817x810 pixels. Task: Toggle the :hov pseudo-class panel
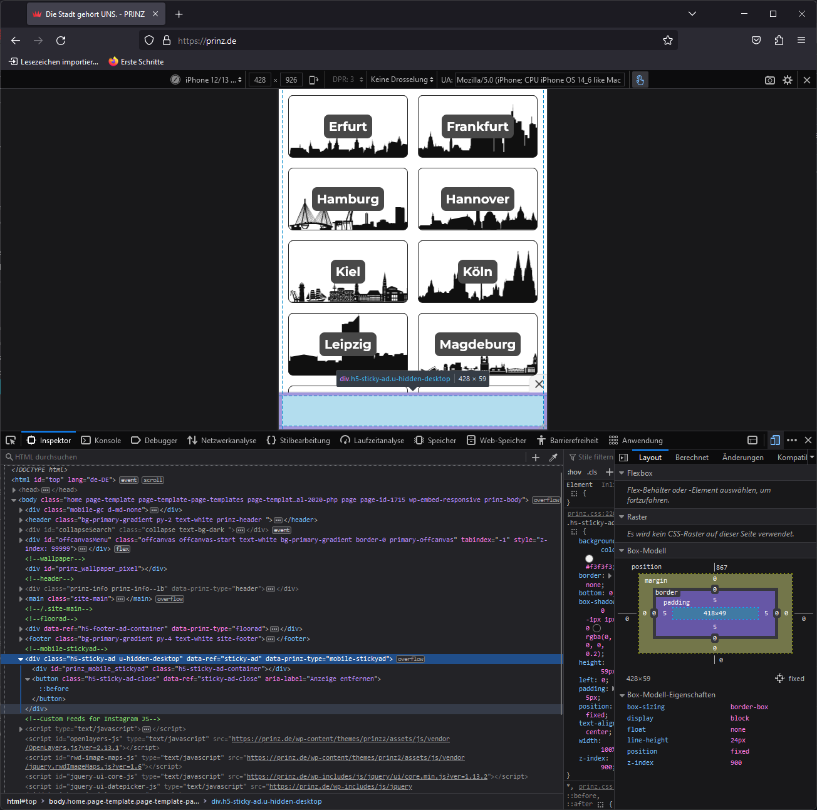(574, 472)
